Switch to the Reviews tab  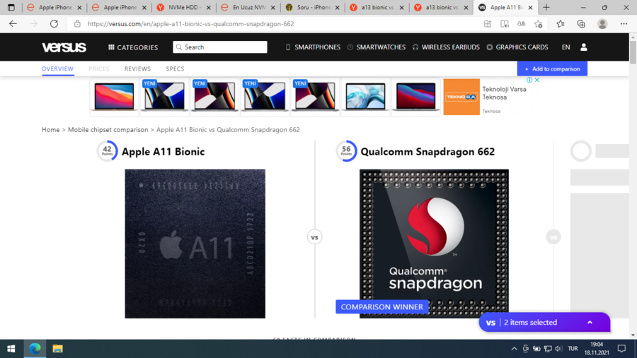click(137, 68)
